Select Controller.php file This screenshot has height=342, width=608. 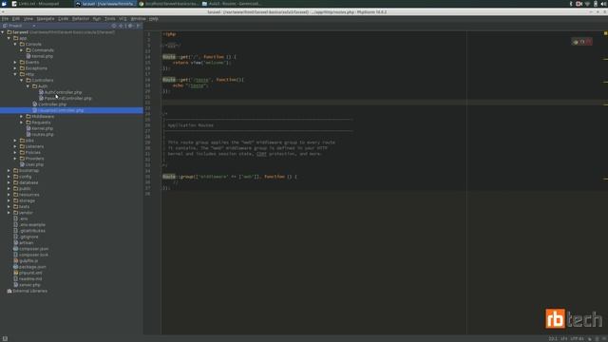coord(49,104)
